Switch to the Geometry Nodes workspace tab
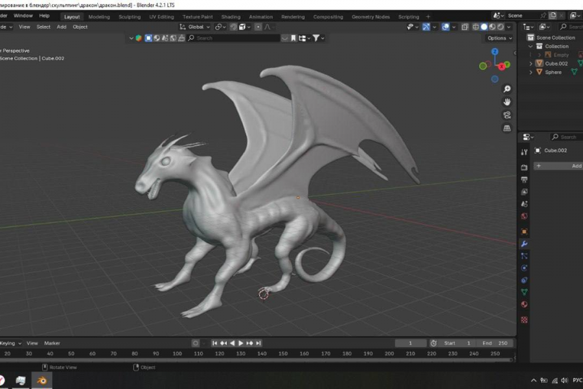The image size is (583, 389). pyautogui.click(x=371, y=17)
